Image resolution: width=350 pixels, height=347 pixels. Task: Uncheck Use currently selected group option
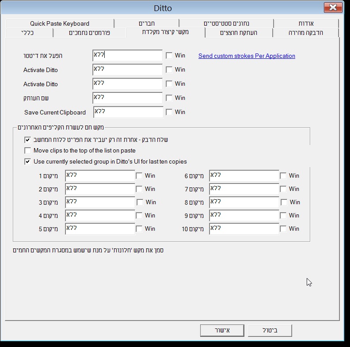(x=27, y=161)
